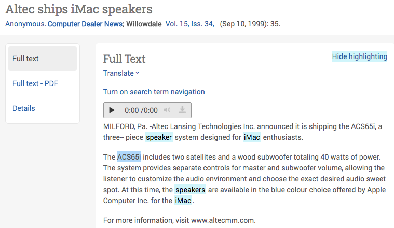394x228 pixels.
Task: Click the speaker volume icon
Action: [167, 110]
